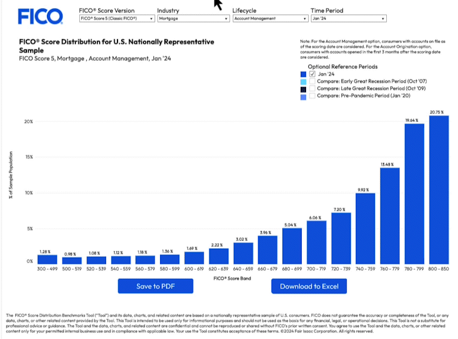Click the '0.98 %' data label

70,254
